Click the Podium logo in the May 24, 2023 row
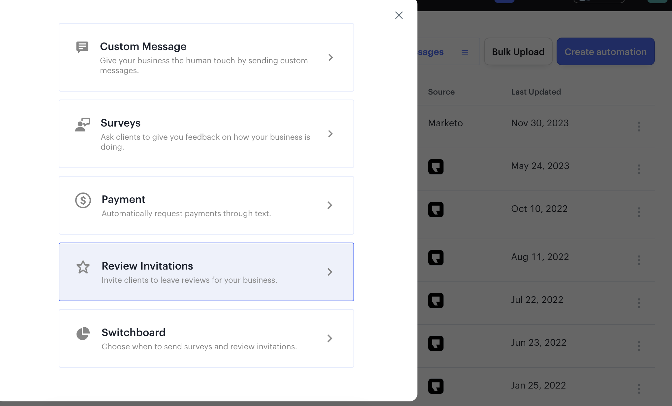Image resolution: width=672 pixels, height=406 pixels. [x=436, y=167]
